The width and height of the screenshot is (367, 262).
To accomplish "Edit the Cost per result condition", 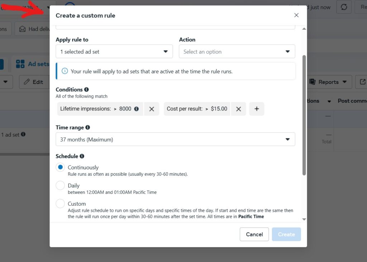I will coord(197,109).
